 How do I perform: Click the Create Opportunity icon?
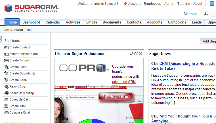6,73
